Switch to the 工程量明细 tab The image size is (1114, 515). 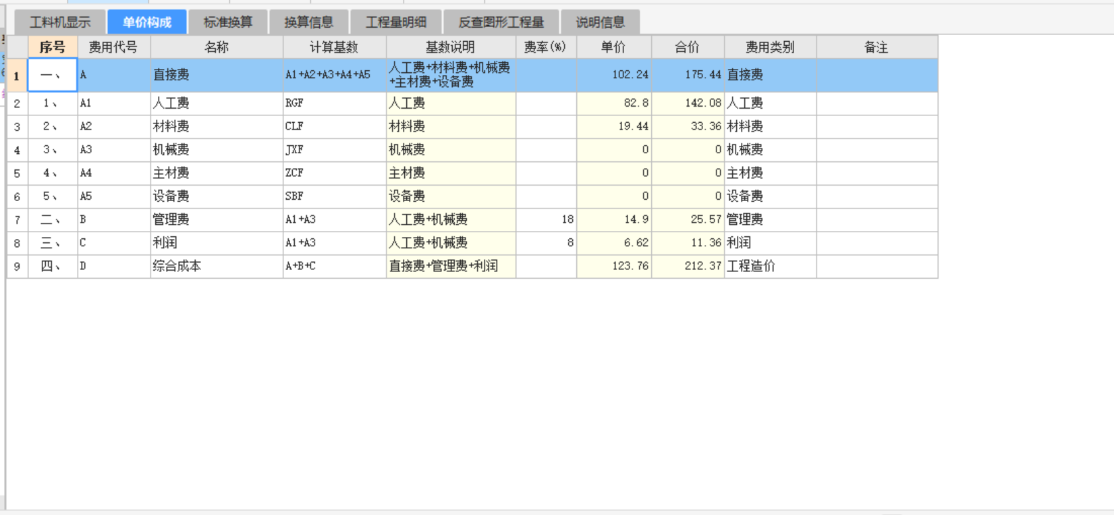[x=396, y=22]
